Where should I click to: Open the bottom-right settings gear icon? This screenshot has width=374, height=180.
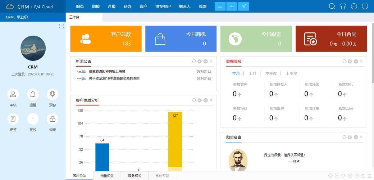point(330,176)
